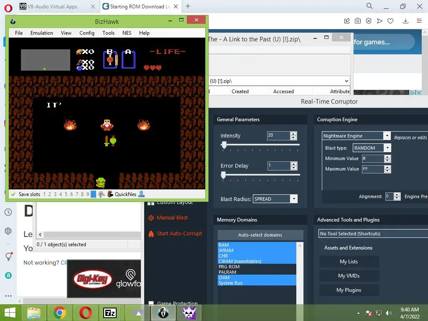This screenshot has width=428, height=321.
Task: Open 7-Zip path dropdown arrow
Action: (346, 81)
